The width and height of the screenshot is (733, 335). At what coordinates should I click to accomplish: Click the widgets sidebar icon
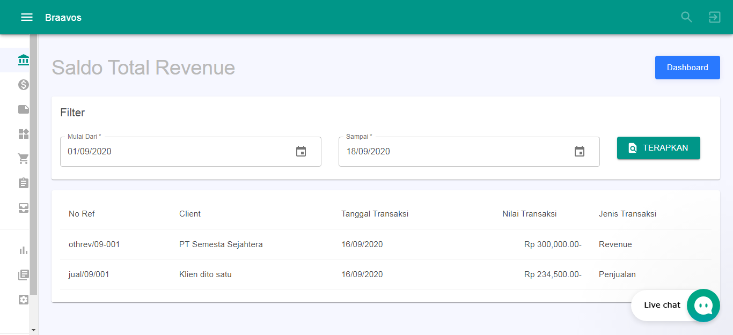pyautogui.click(x=23, y=134)
